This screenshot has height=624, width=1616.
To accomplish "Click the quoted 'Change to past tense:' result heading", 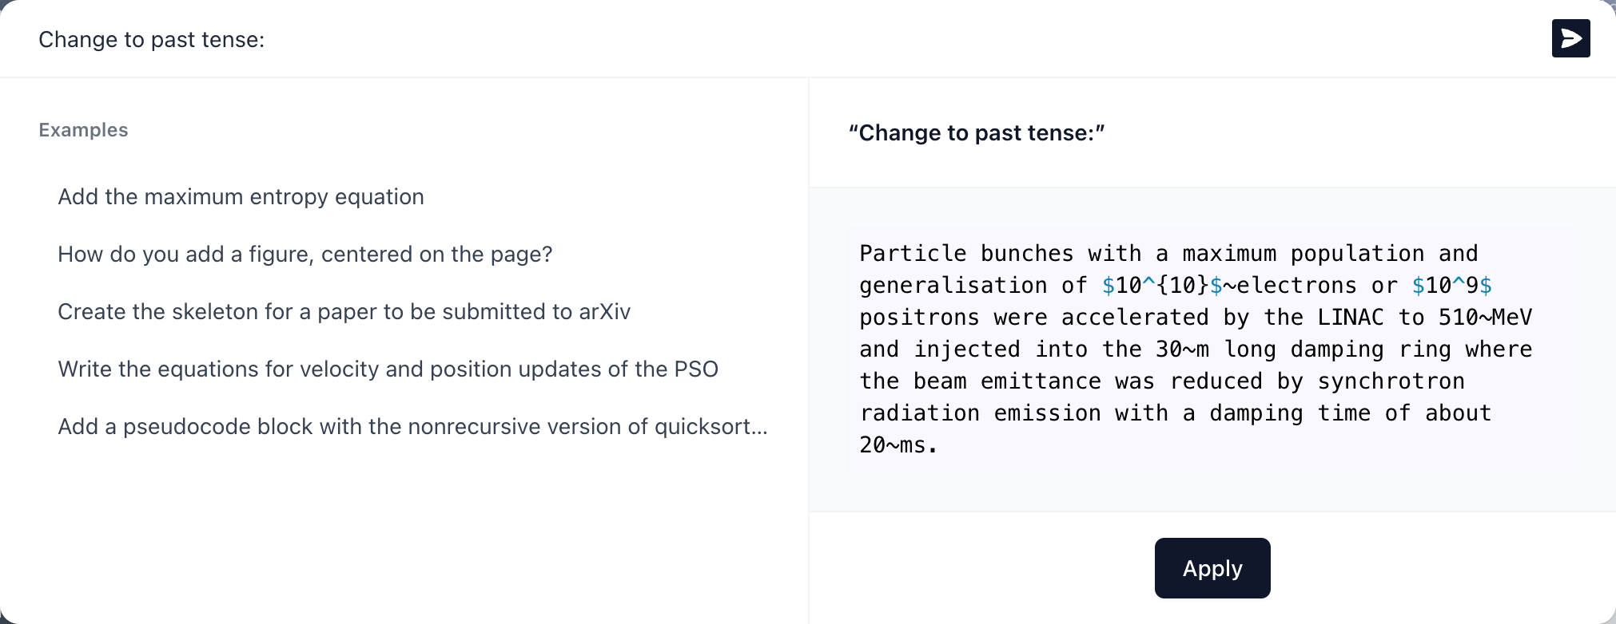I will (977, 133).
